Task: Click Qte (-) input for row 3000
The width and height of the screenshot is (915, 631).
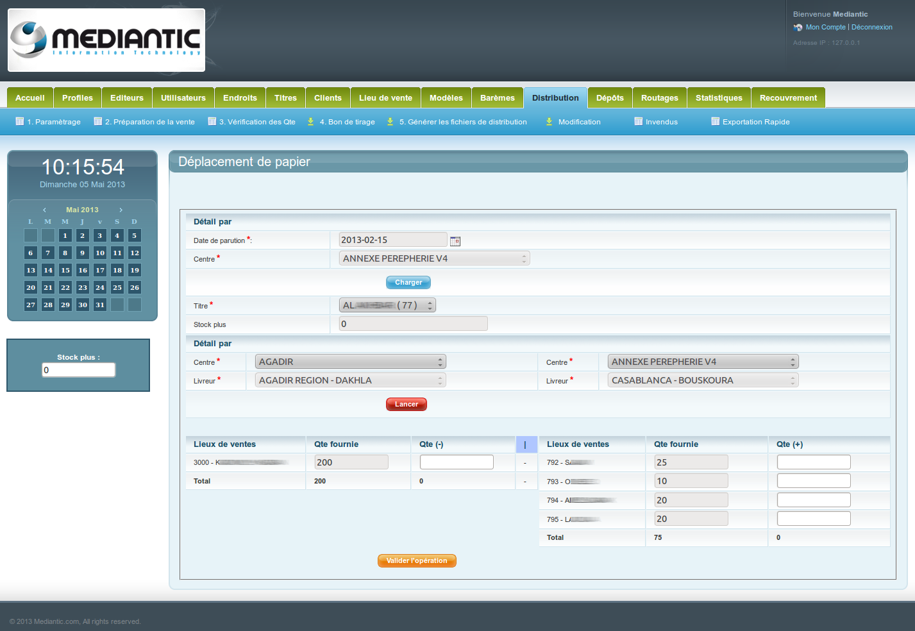Action: 457,462
